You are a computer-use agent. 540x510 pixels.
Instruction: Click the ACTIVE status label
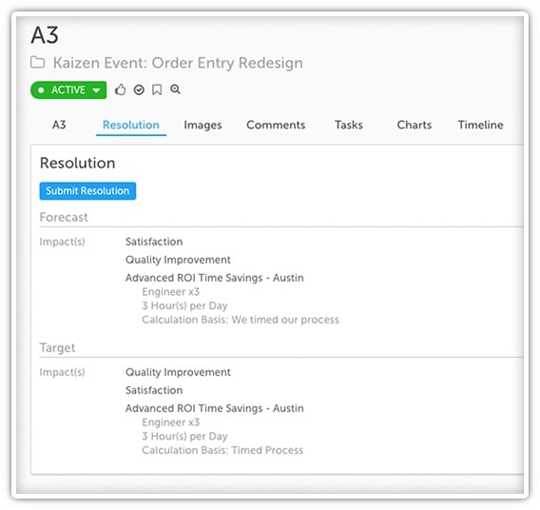click(x=68, y=90)
